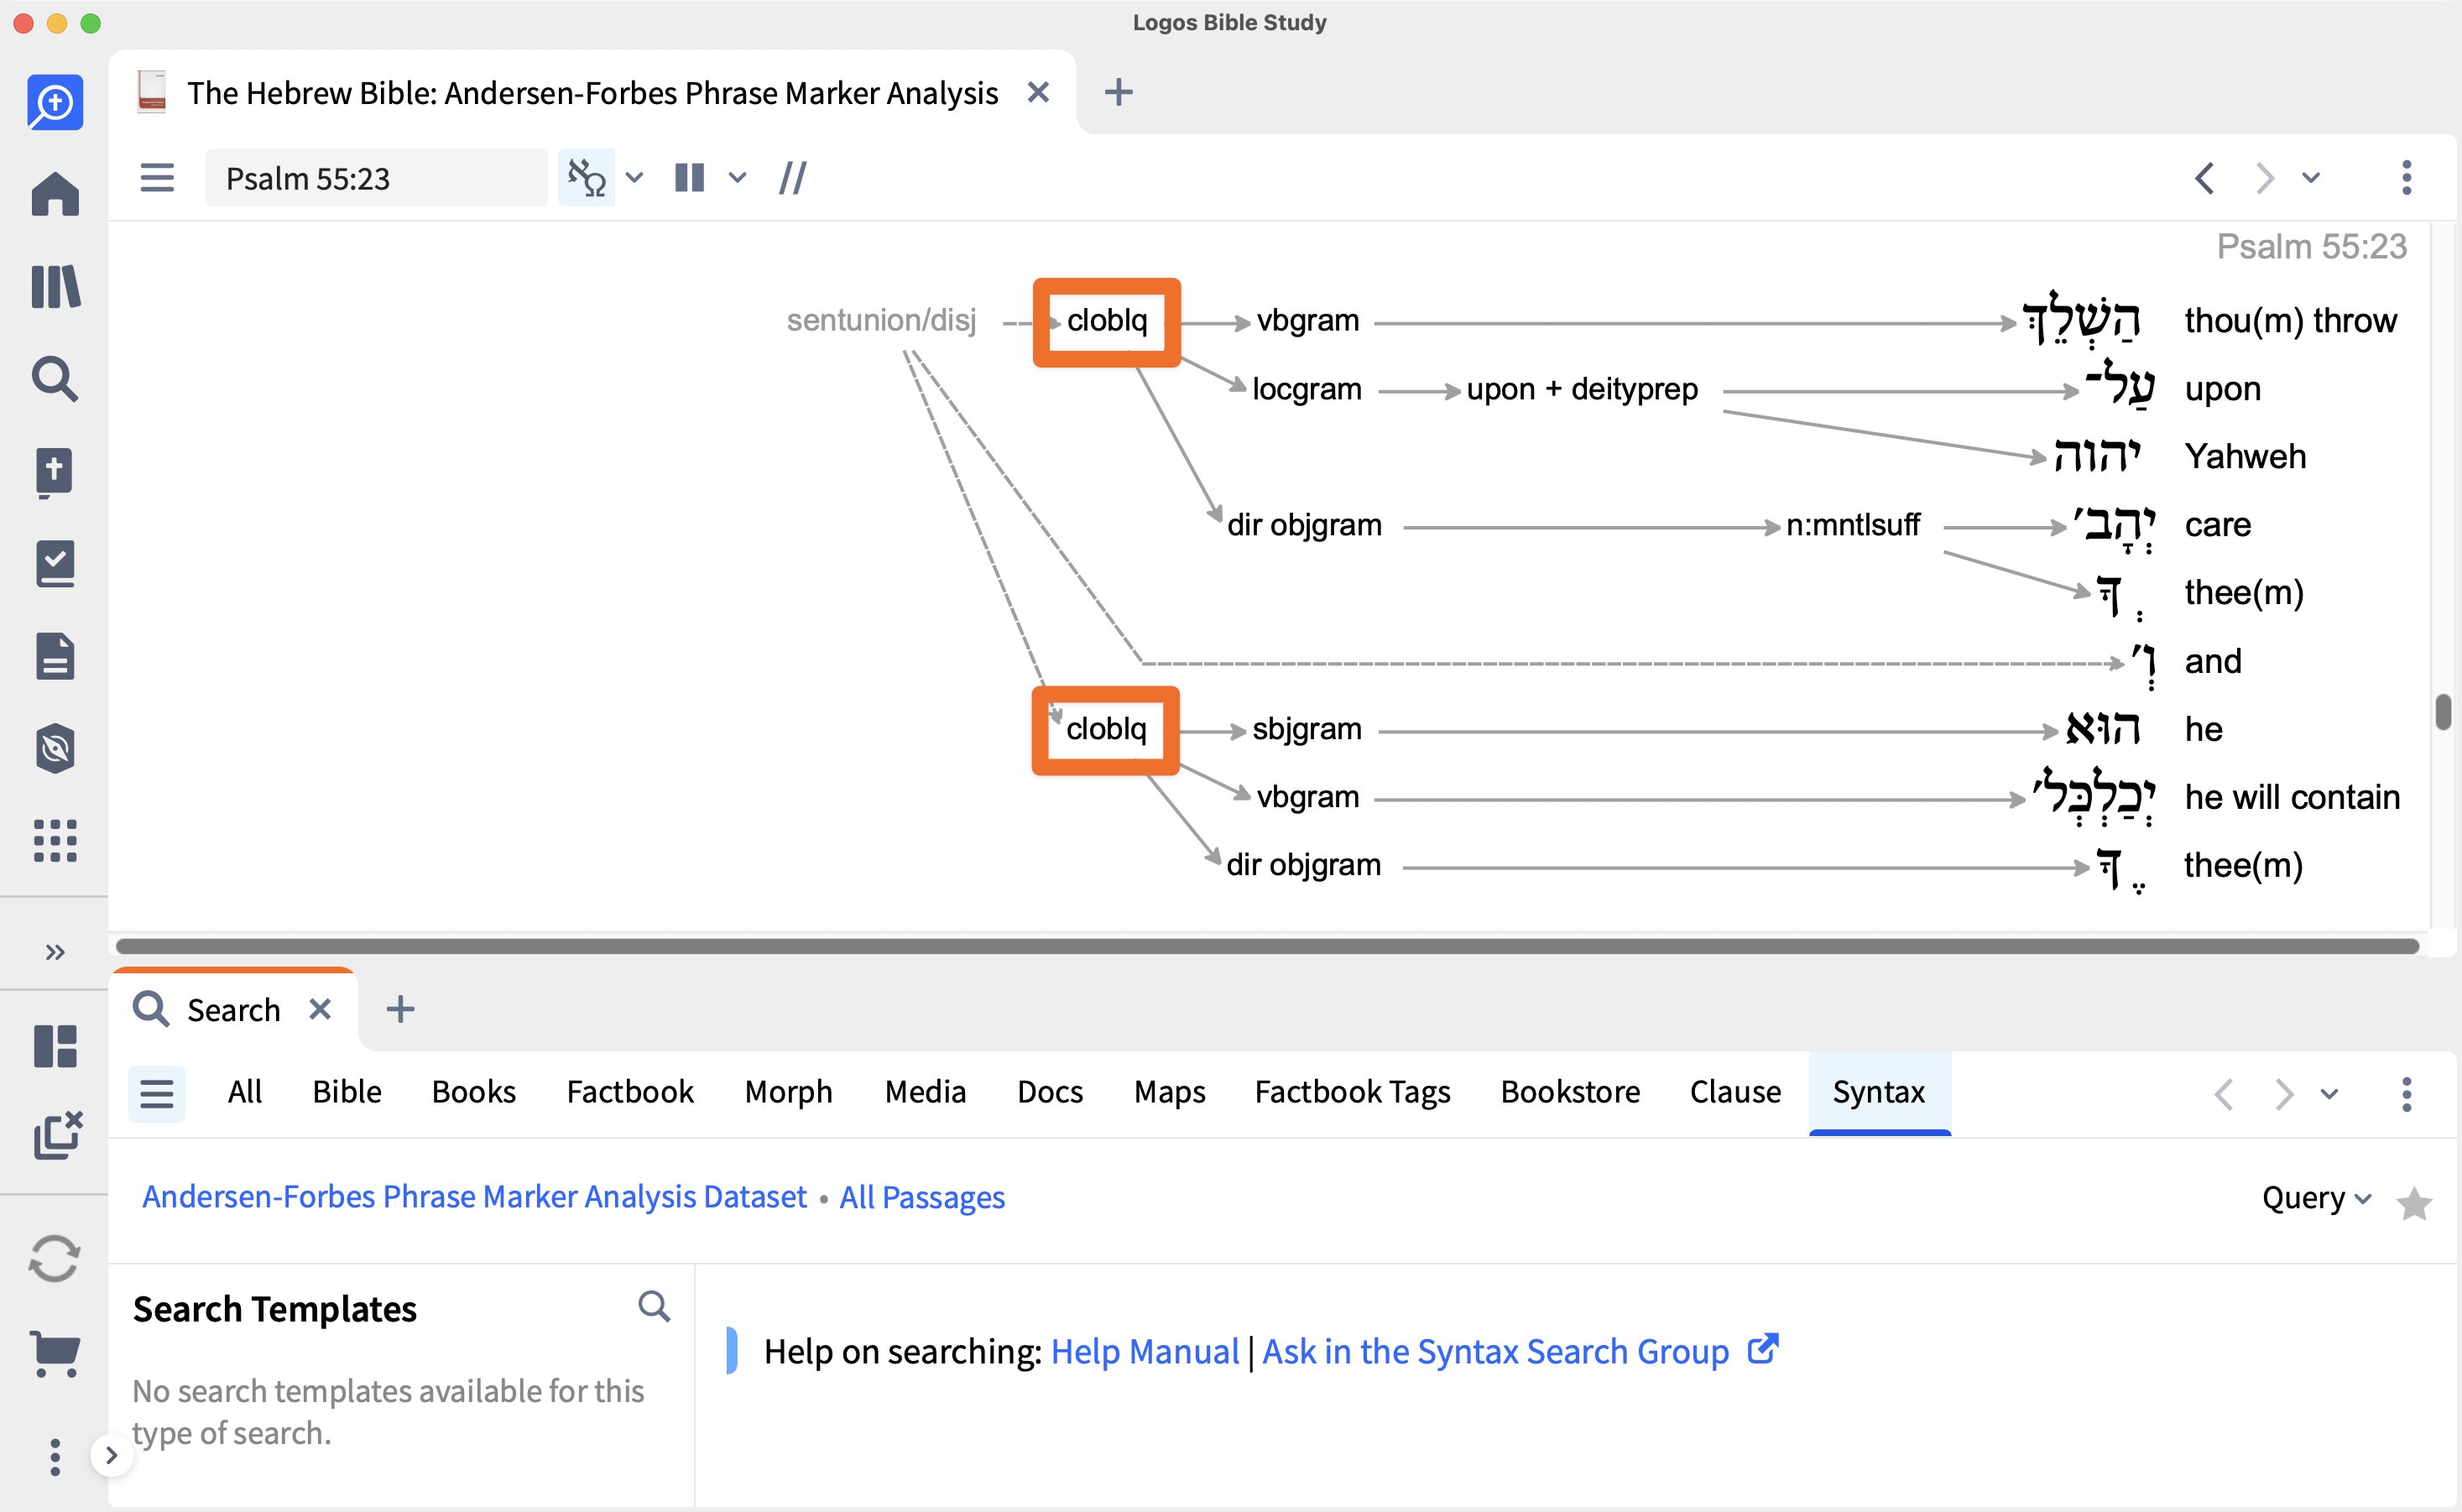2462x1512 pixels.
Task: Open the shopping cart store icon
Action: click(54, 1353)
